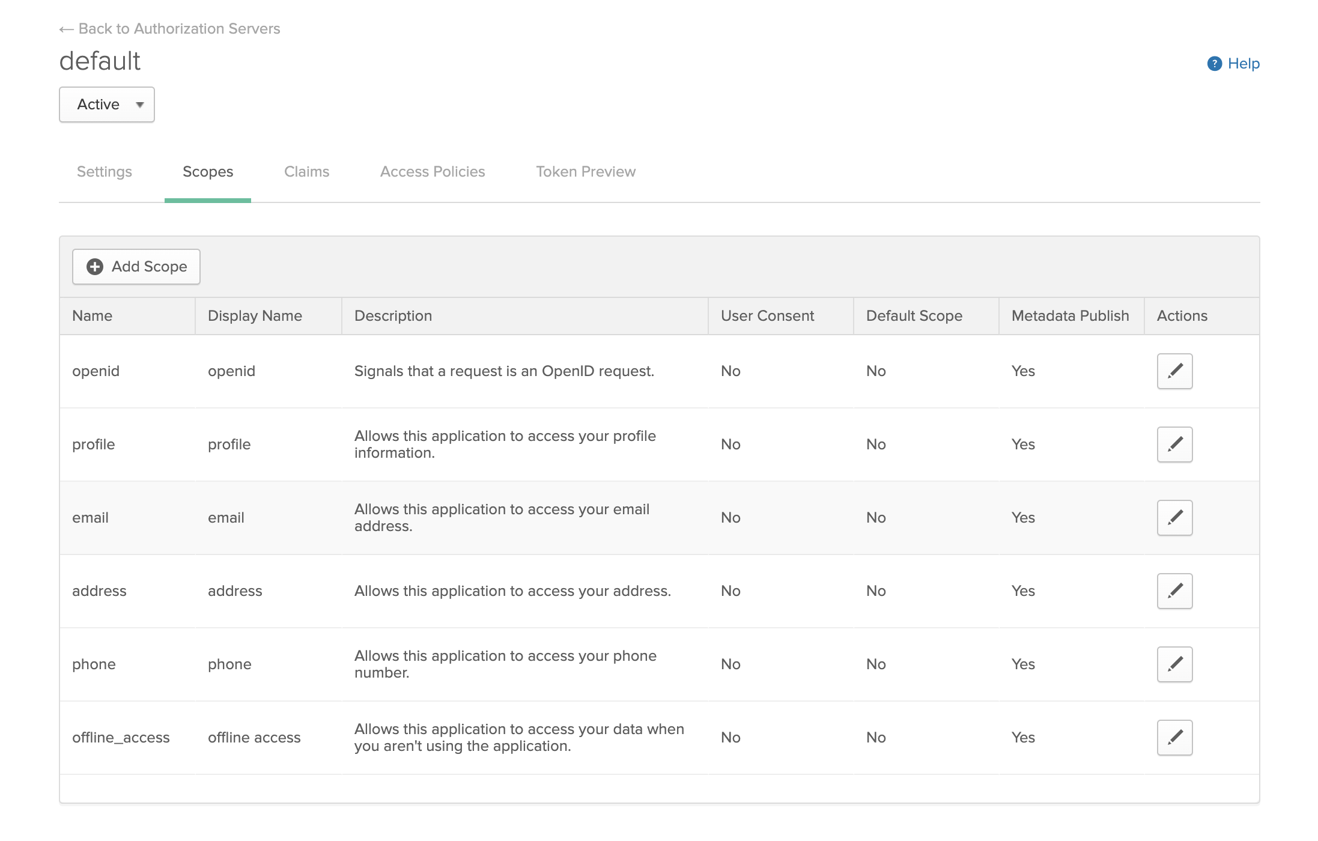Edit the openid scope via pencil icon

1174,371
